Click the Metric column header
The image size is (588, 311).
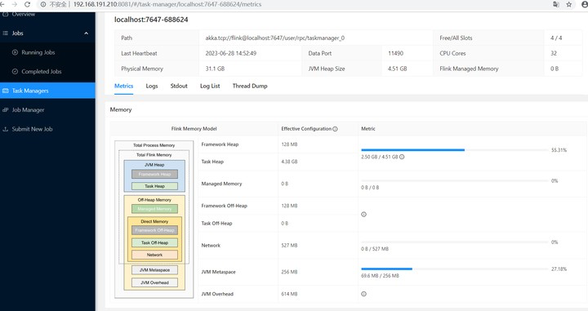click(367, 129)
